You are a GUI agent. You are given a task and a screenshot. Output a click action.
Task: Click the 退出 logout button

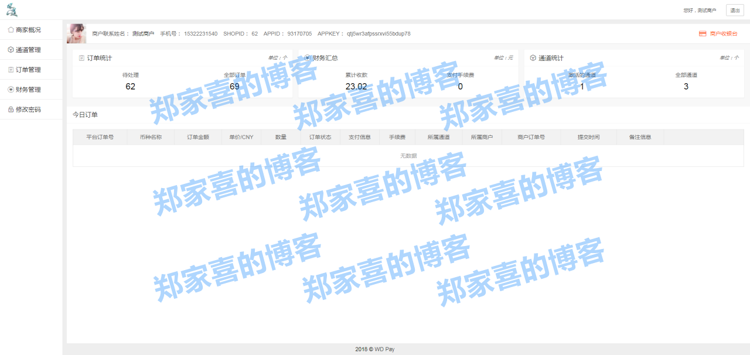[735, 10]
